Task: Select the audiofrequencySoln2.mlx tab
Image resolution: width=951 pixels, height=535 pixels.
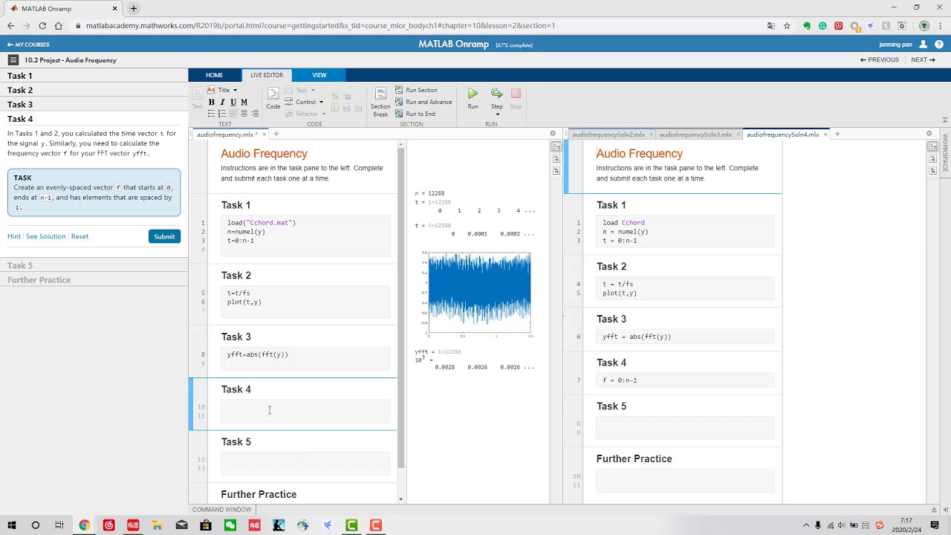Action: point(608,134)
